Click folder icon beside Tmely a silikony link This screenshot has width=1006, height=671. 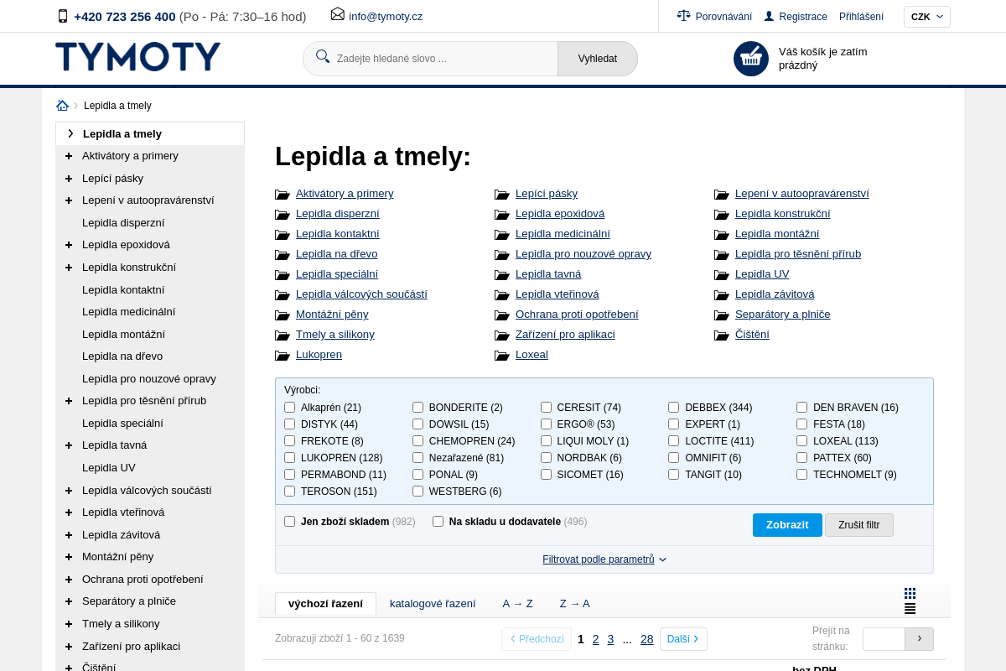click(x=282, y=335)
